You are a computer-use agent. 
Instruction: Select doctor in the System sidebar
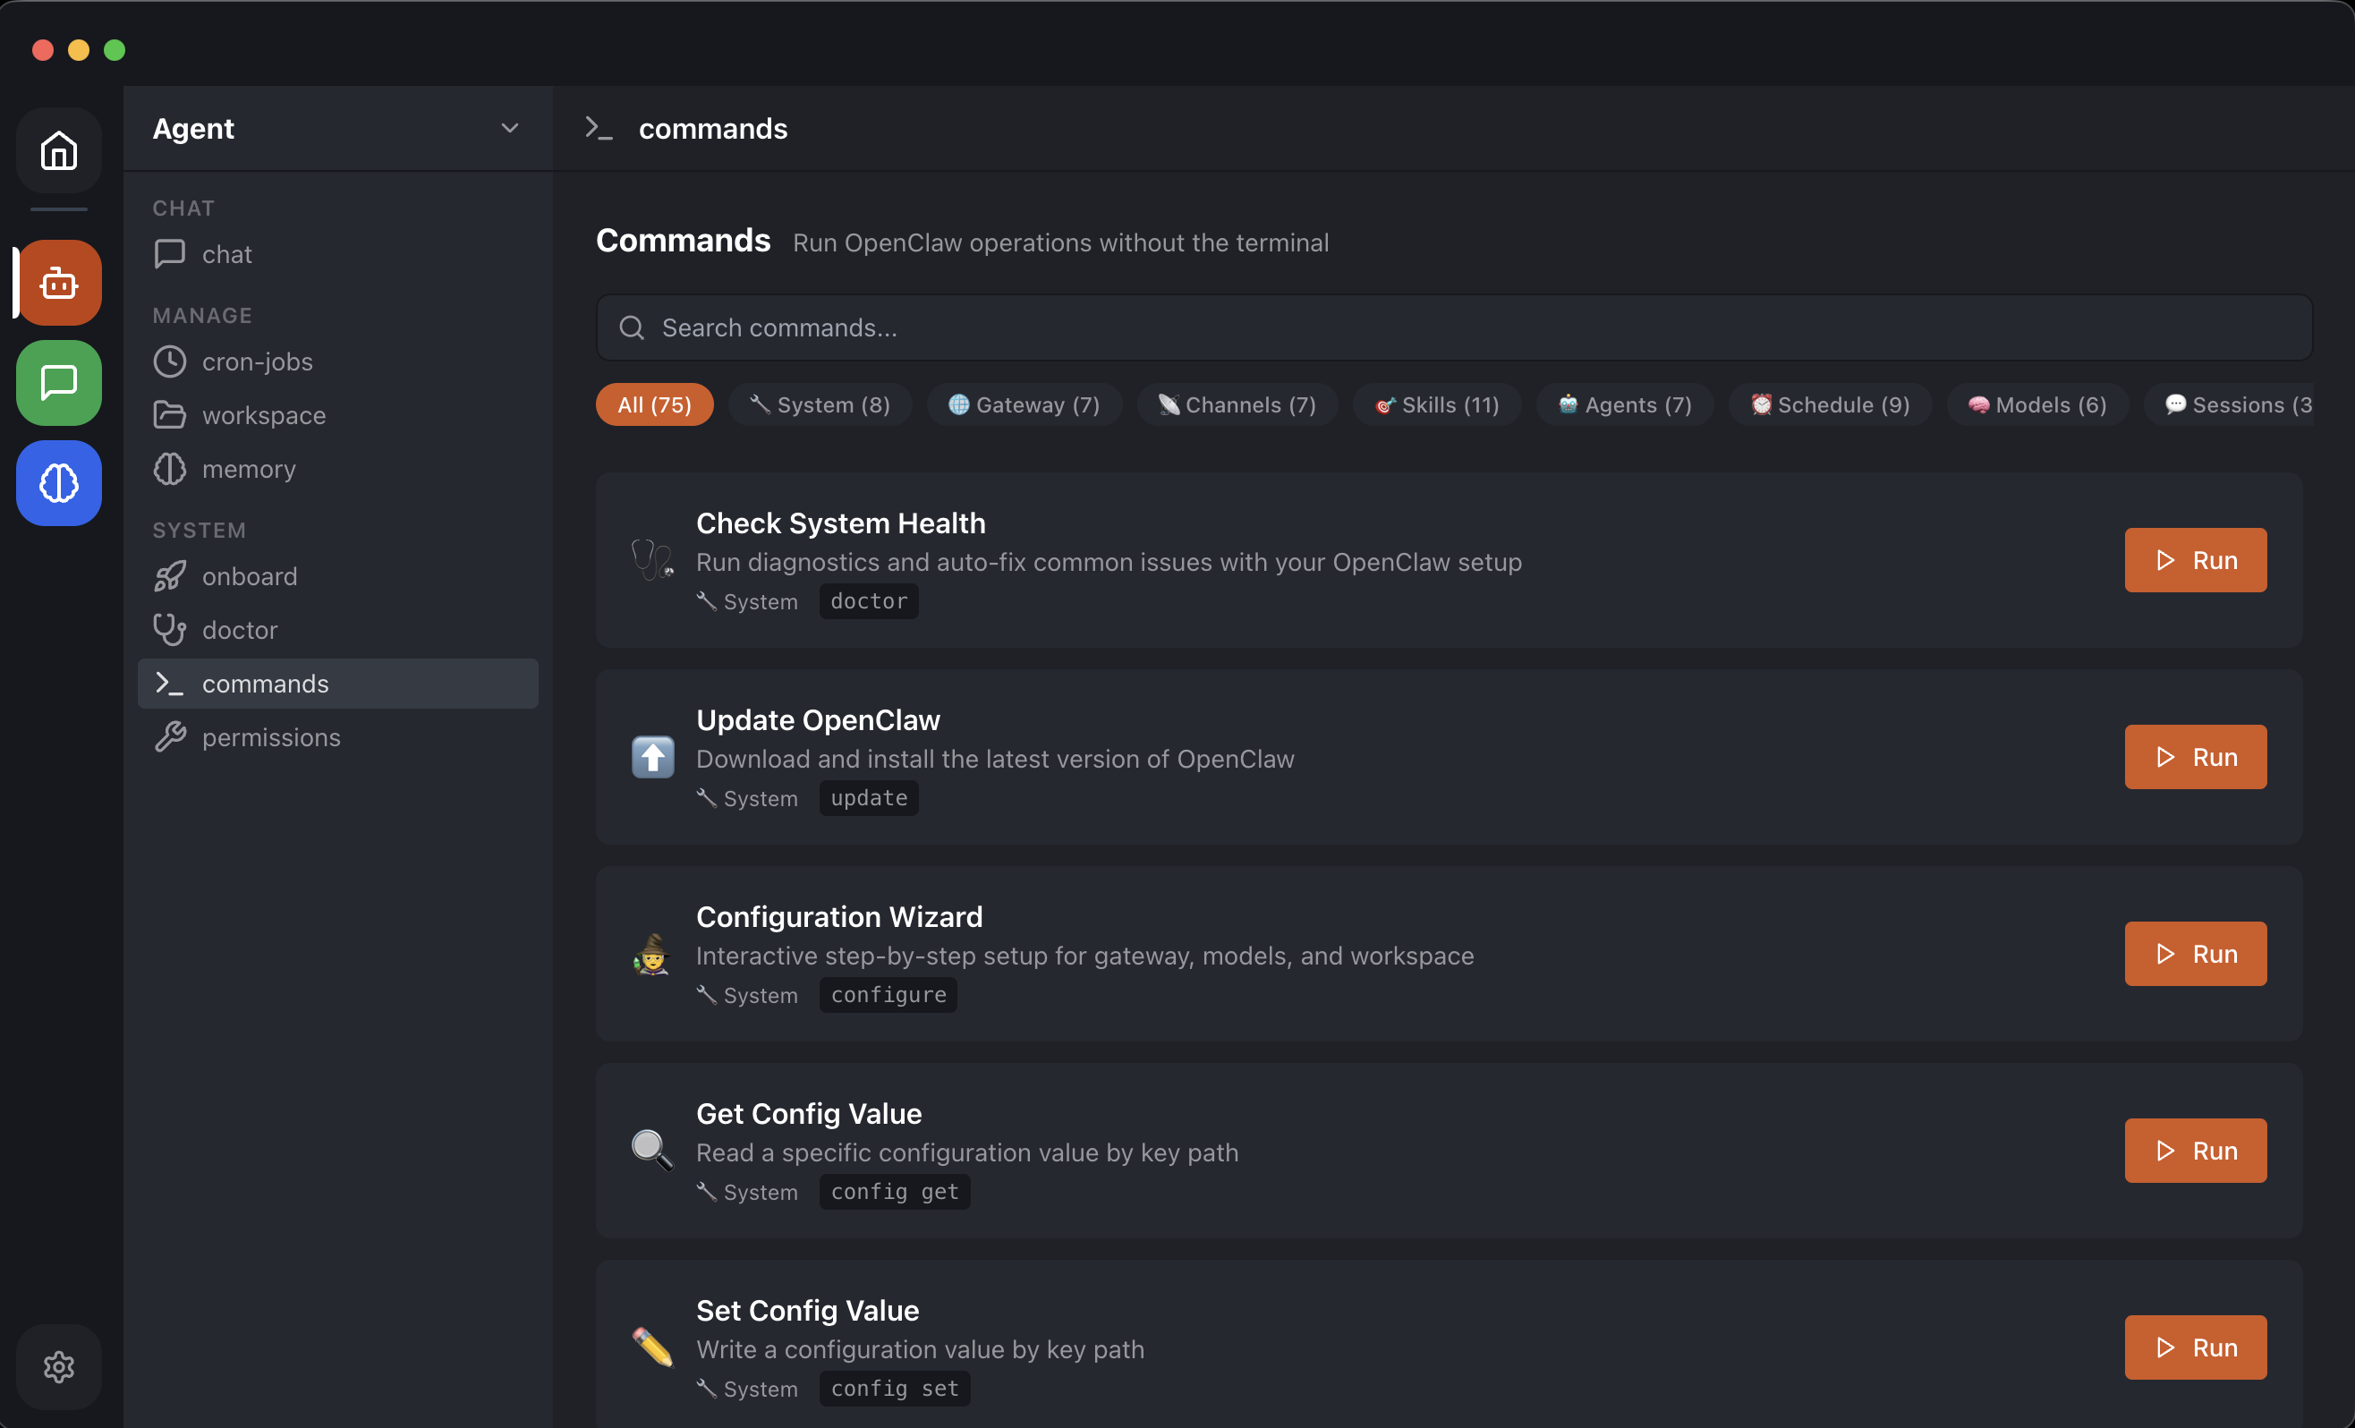pos(239,629)
